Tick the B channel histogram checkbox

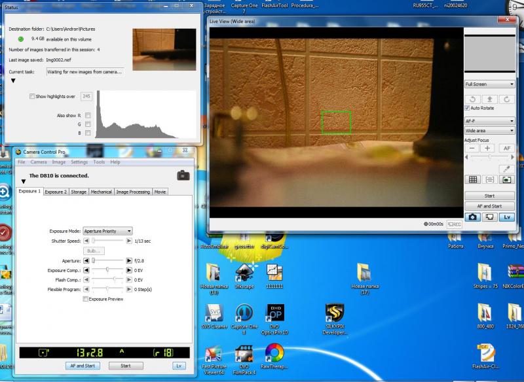coord(88,133)
